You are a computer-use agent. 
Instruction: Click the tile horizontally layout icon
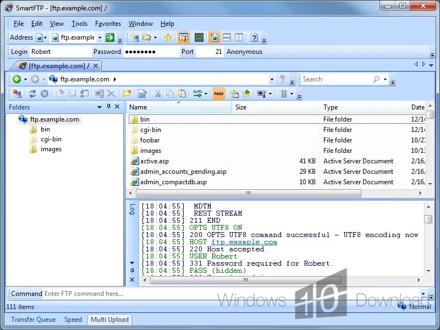(227, 37)
